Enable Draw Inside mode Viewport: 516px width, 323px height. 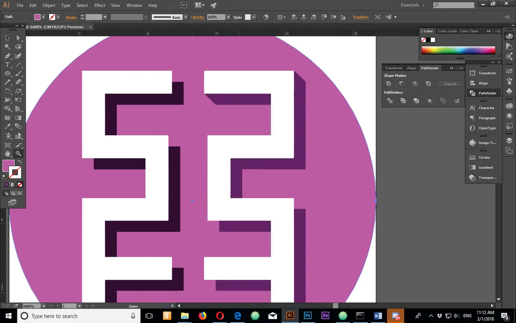tap(20, 193)
